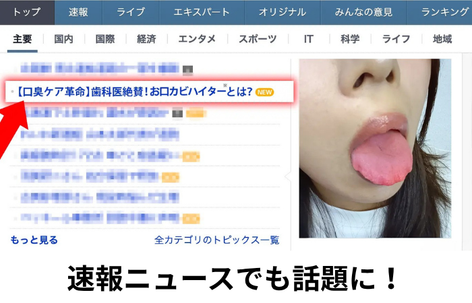Open the スポーツ category
This screenshot has width=472, height=303.
[x=258, y=39]
